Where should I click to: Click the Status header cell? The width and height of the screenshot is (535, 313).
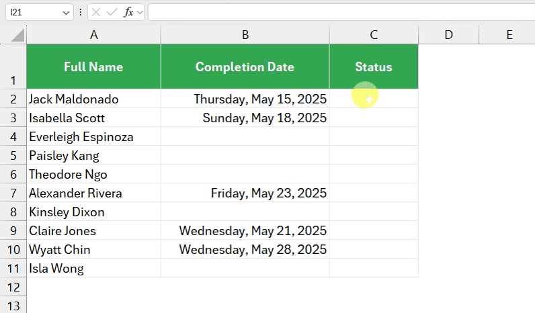374,66
